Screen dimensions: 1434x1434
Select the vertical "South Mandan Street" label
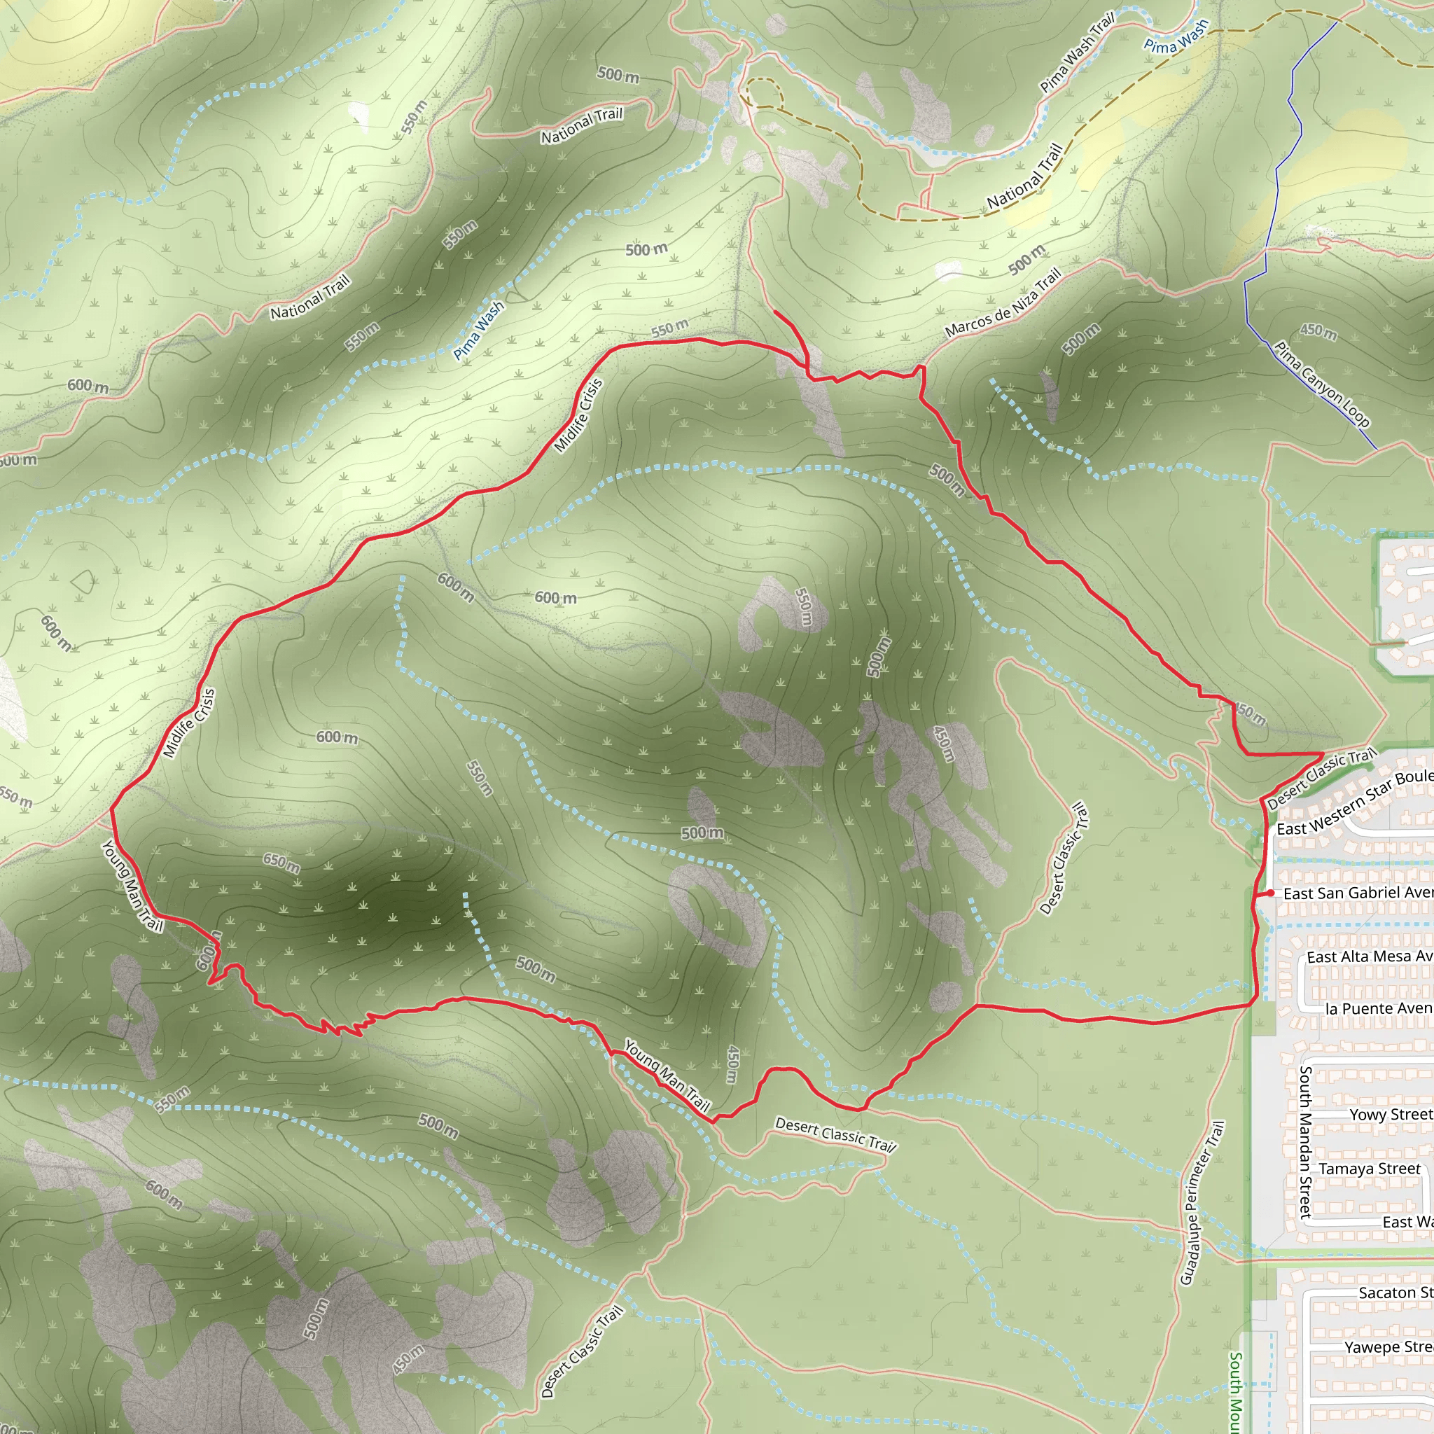click(1306, 1142)
